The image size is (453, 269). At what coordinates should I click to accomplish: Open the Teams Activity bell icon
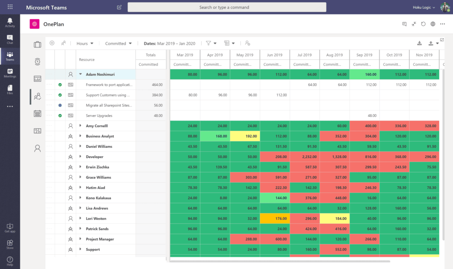pyautogui.click(x=10, y=23)
